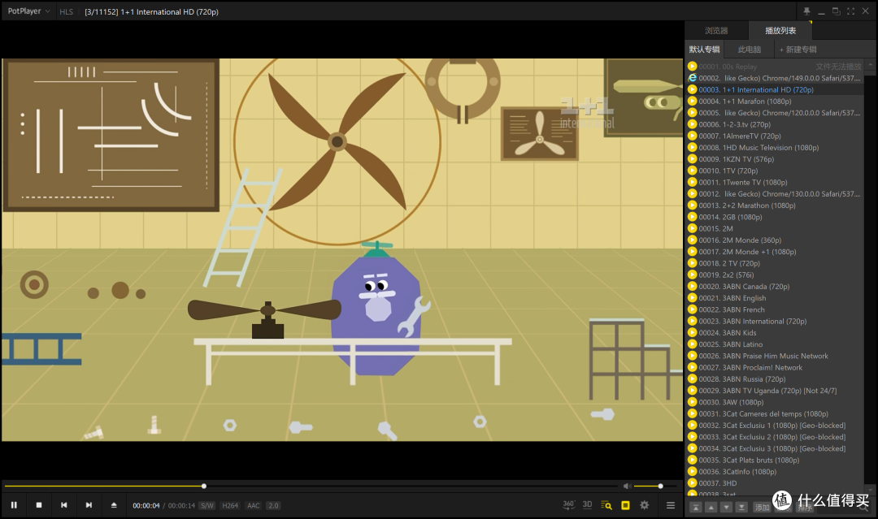Play icon for 00004. 1+1 Marafon (1080p)
This screenshot has width=878, height=519.
[693, 102]
